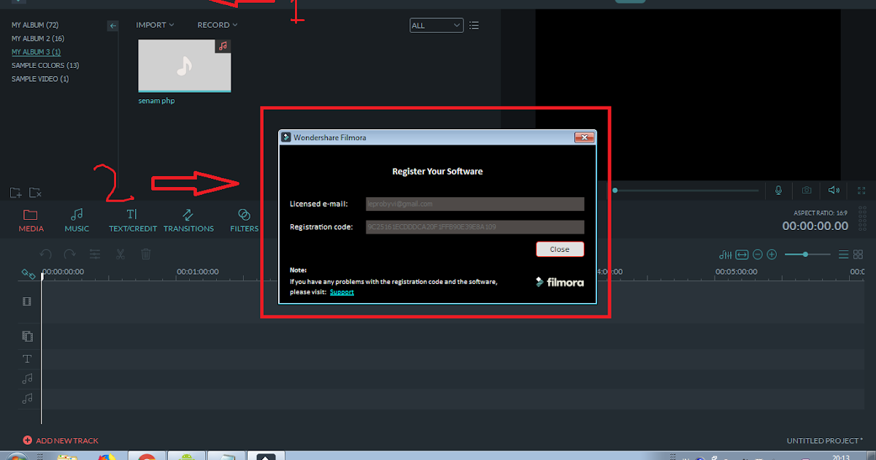Open the Transitions tab
Image resolution: width=876 pixels, height=460 pixels.
188,221
